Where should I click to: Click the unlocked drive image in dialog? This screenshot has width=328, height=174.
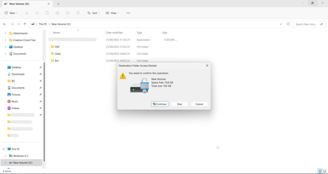tap(139, 86)
